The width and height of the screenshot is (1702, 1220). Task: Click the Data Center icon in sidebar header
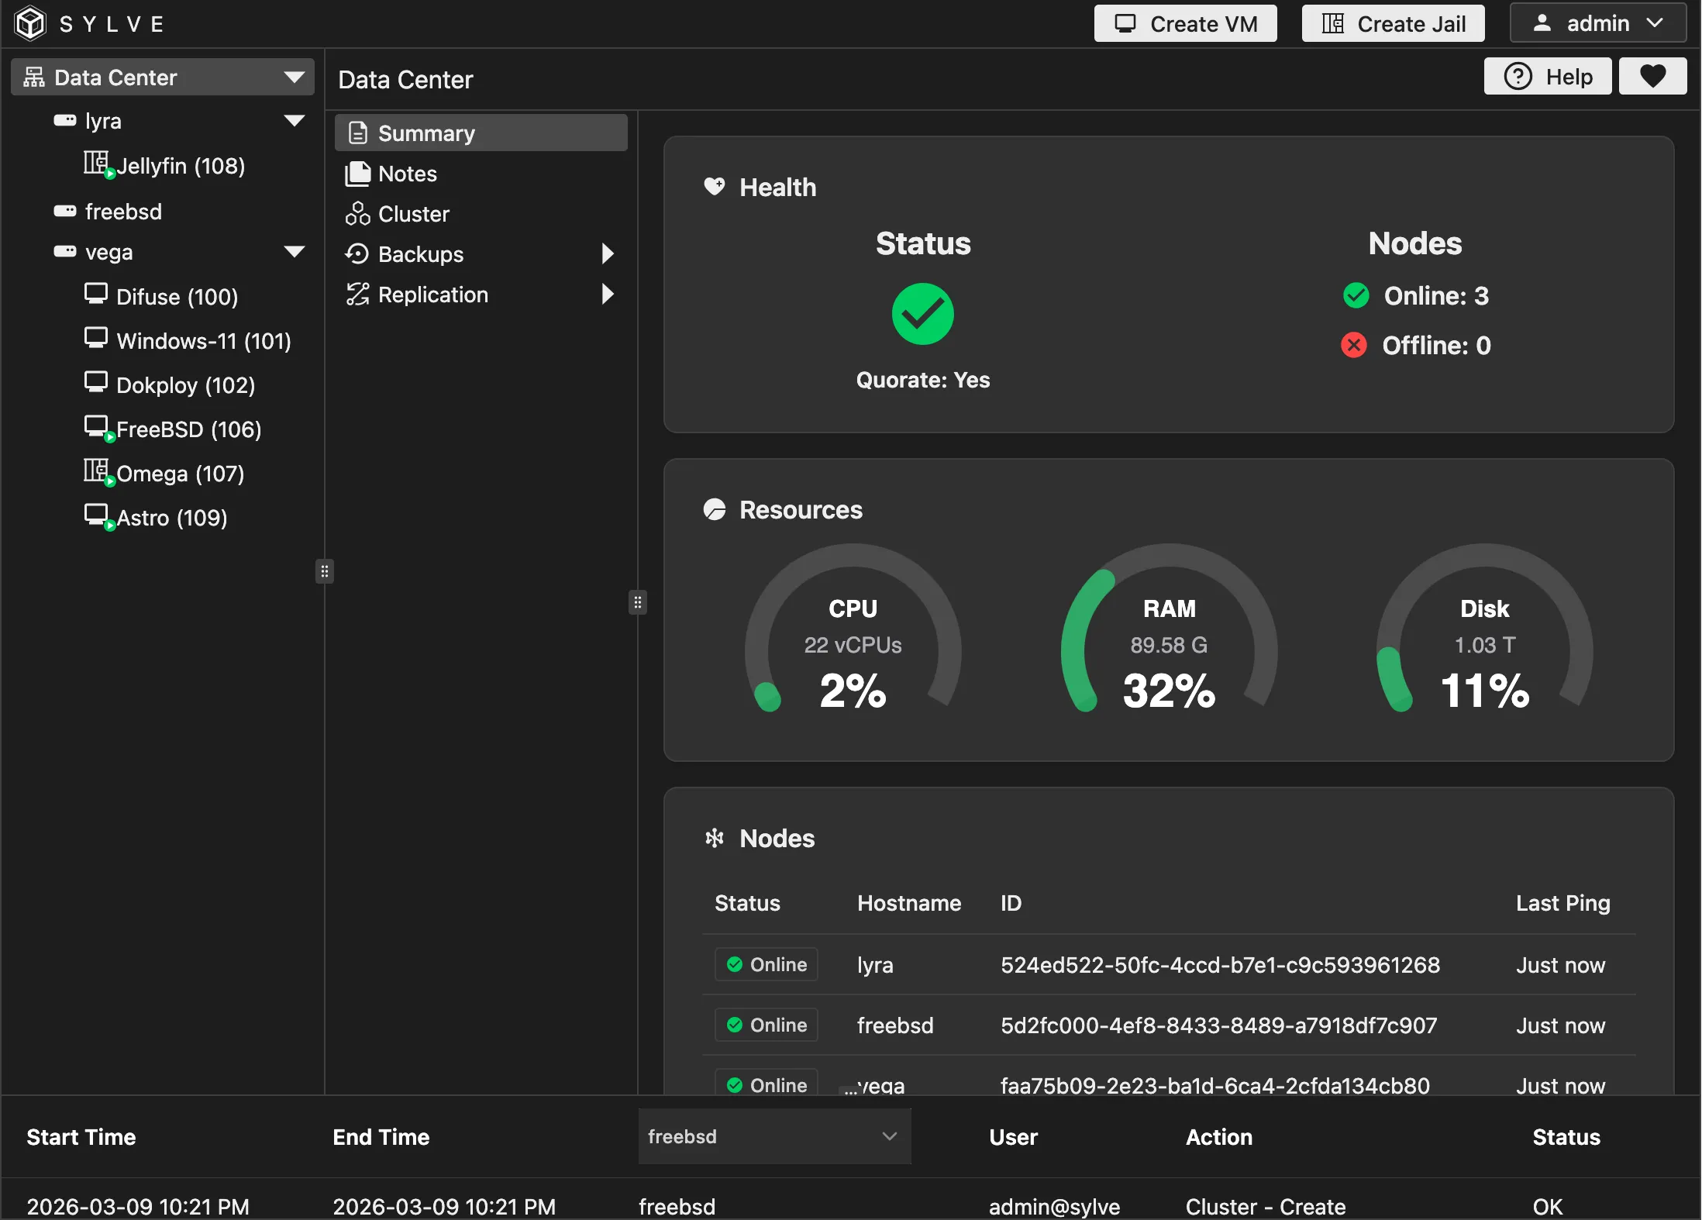coord(33,77)
